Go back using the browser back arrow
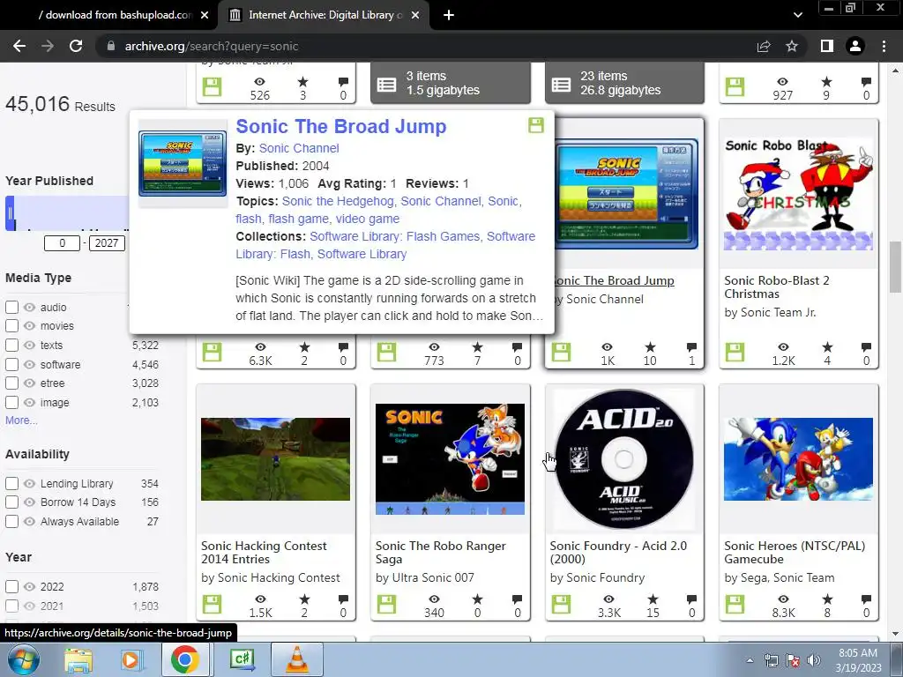The width and height of the screenshot is (903, 677). pyautogui.click(x=19, y=46)
